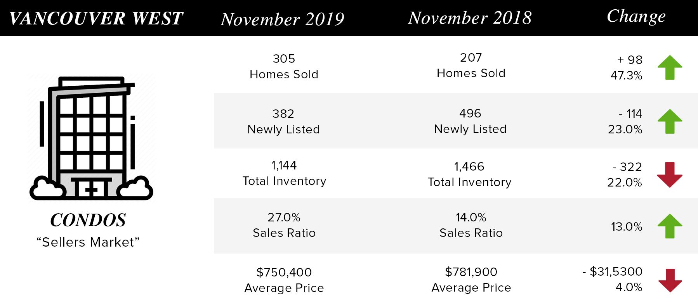Viewport: 698px width, 304px height.
Task: Click the CONDOS heading under the building
Action: pyautogui.click(x=88, y=220)
